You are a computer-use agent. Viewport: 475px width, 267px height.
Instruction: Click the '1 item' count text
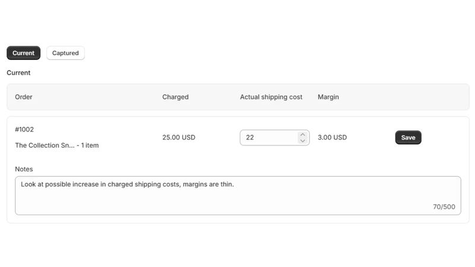pos(90,145)
